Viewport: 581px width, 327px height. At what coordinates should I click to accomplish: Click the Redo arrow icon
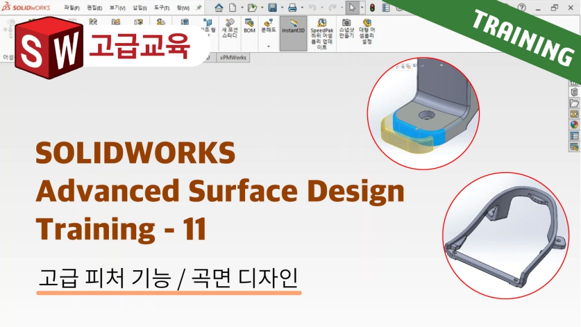(x=332, y=7)
